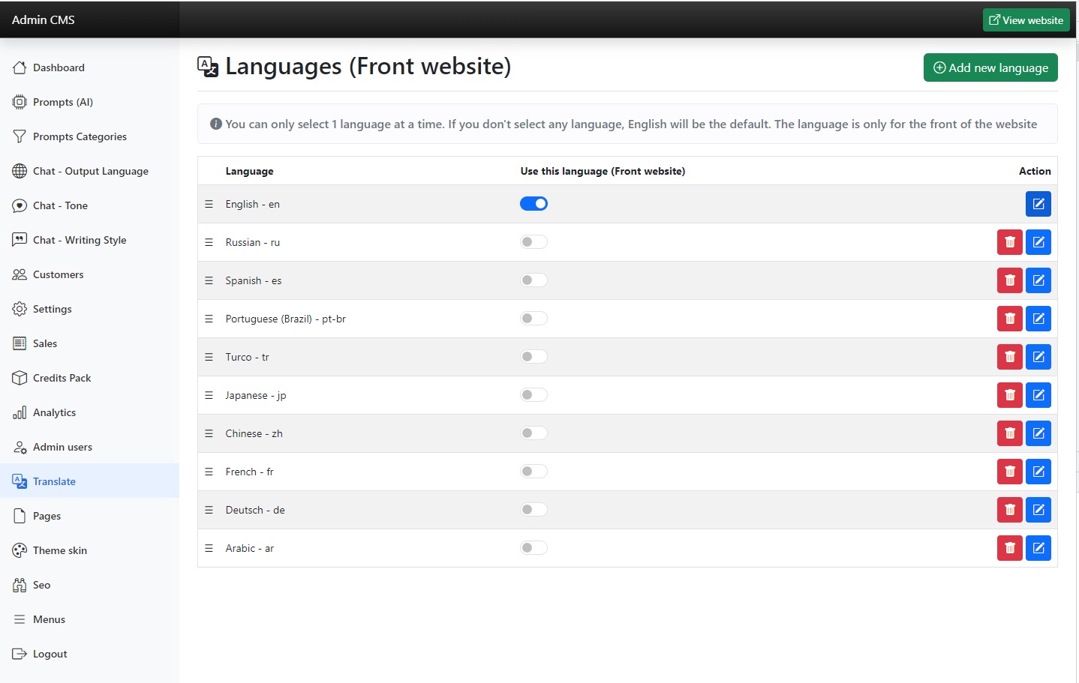
Task: Click the trash icon for Japanese
Action: [1009, 395]
